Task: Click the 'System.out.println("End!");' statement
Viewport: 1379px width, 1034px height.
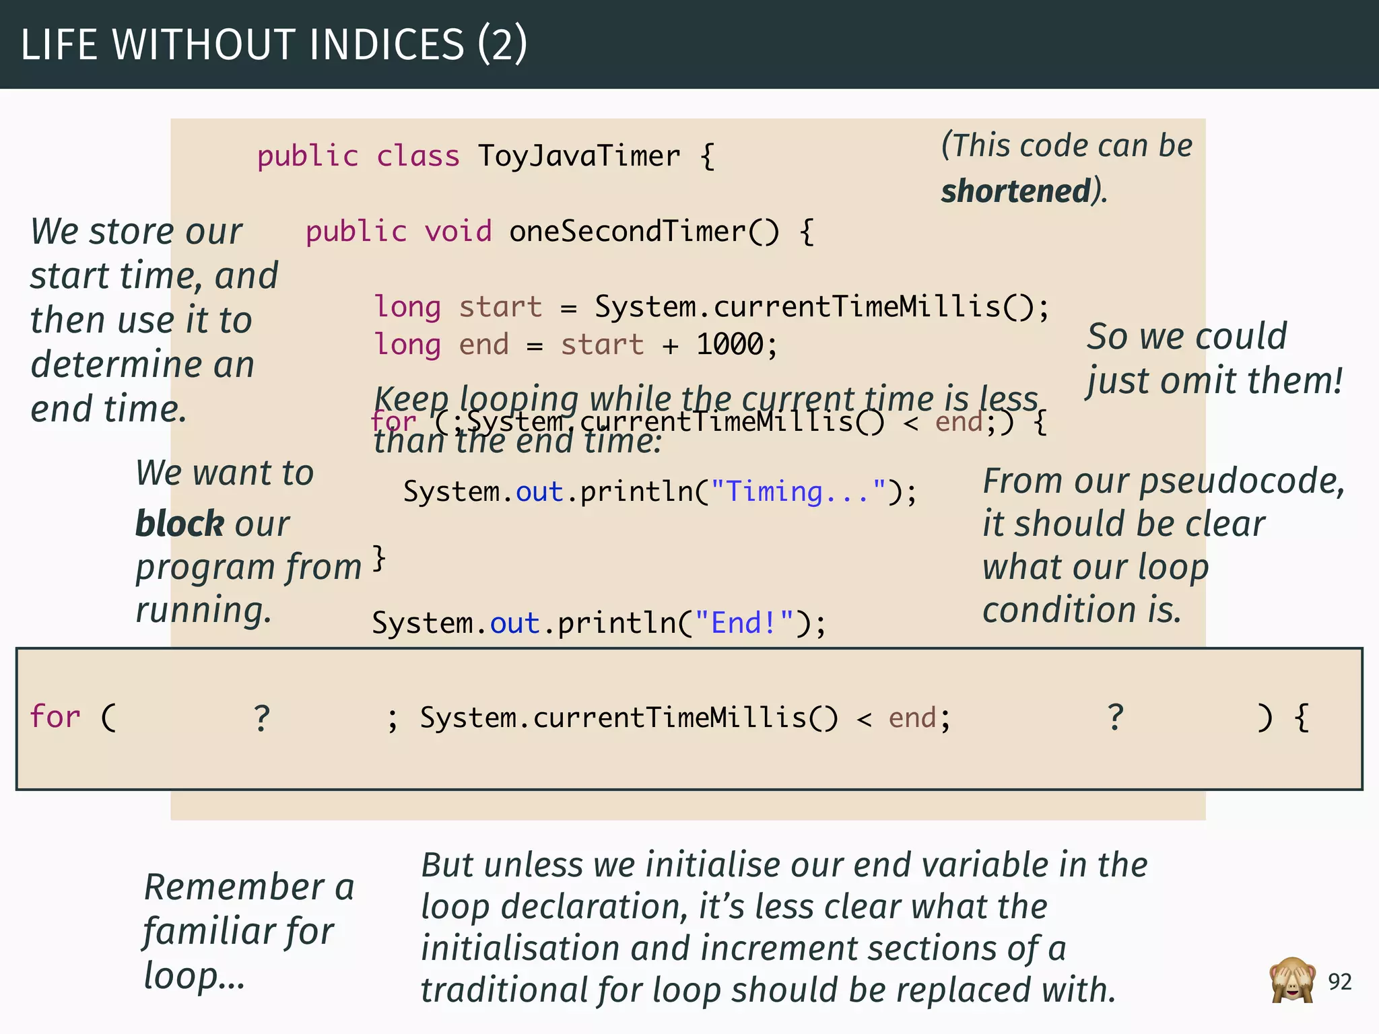Action: pos(599,623)
